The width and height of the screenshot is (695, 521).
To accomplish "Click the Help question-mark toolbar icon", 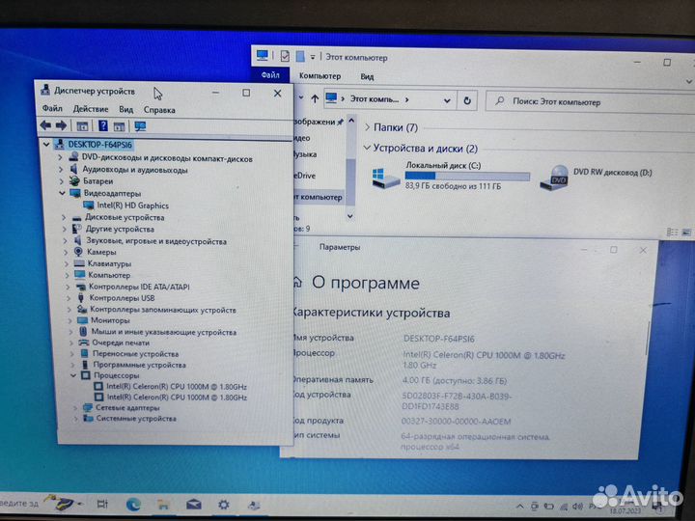I will 103,125.
